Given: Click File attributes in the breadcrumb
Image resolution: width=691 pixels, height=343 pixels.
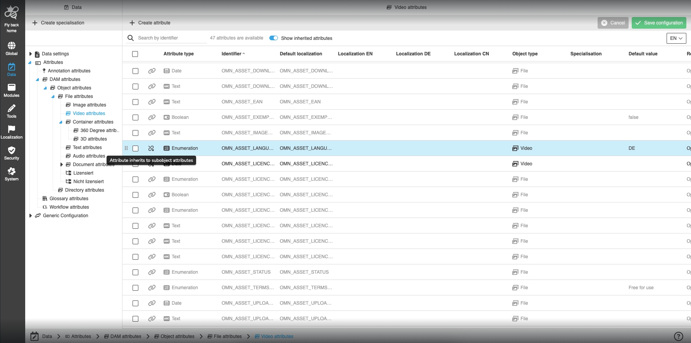Looking at the screenshot, I should (x=227, y=336).
